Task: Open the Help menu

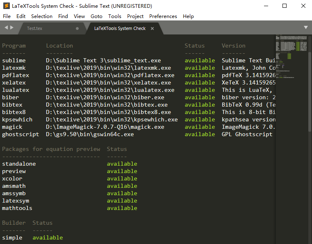Action: tap(188, 16)
